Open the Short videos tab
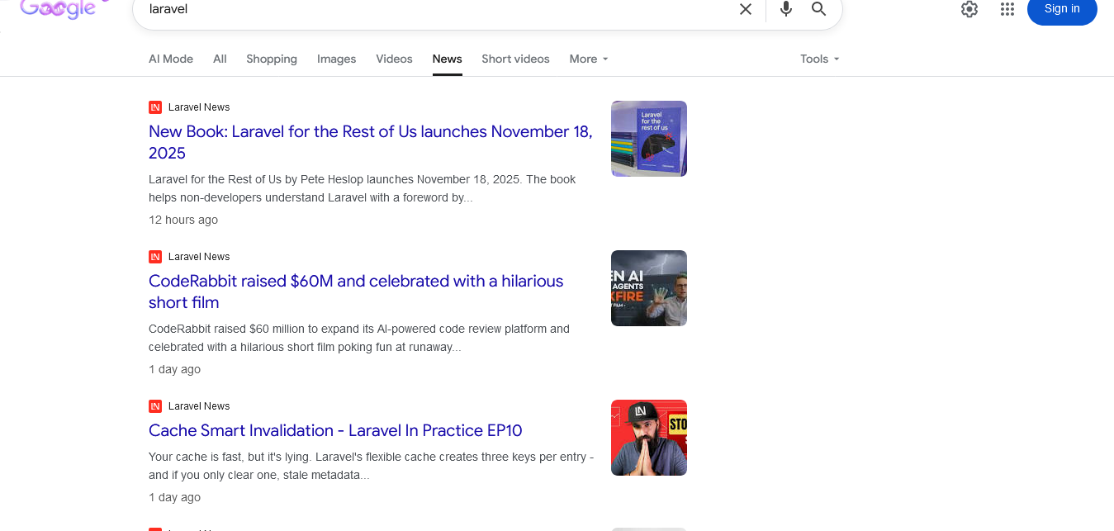The height and width of the screenshot is (531, 1114). point(515,59)
